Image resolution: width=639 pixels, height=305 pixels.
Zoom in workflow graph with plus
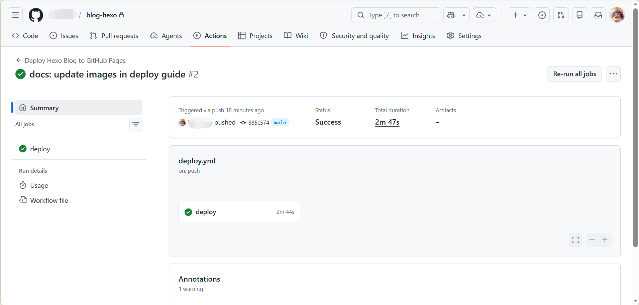click(x=605, y=240)
